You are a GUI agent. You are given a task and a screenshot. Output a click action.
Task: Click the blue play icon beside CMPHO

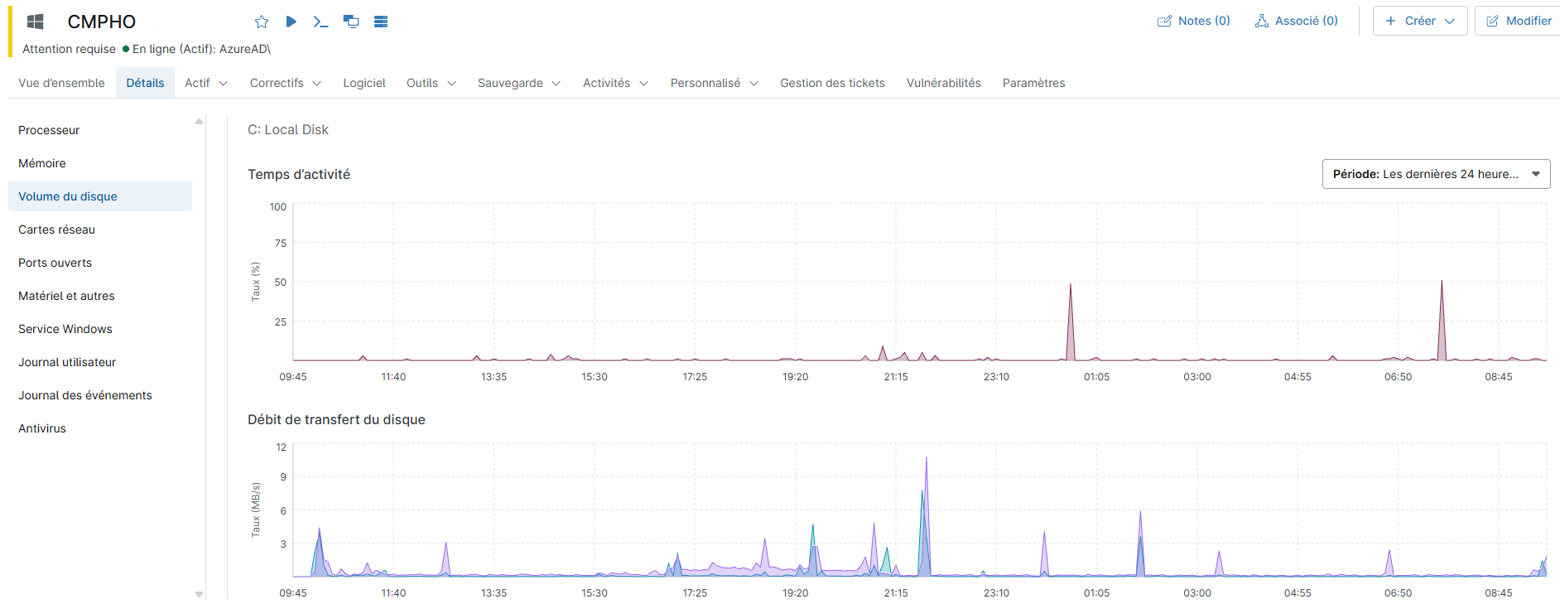(291, 22)
